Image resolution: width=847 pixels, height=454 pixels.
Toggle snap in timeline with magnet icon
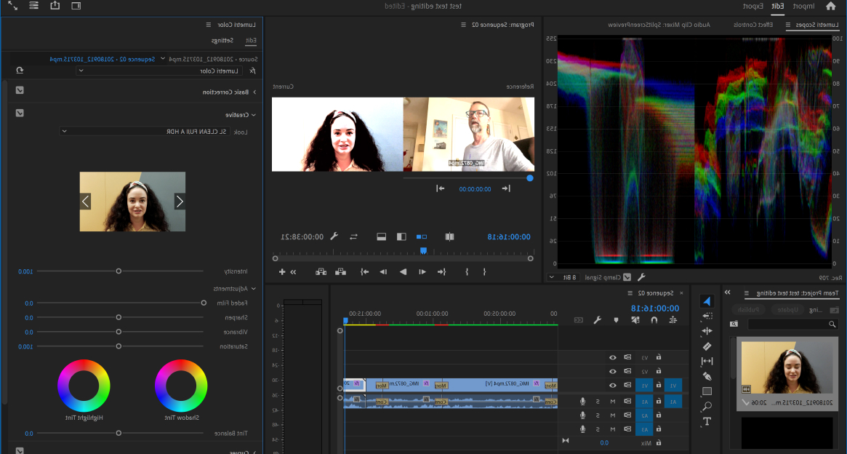coord(654,319)
